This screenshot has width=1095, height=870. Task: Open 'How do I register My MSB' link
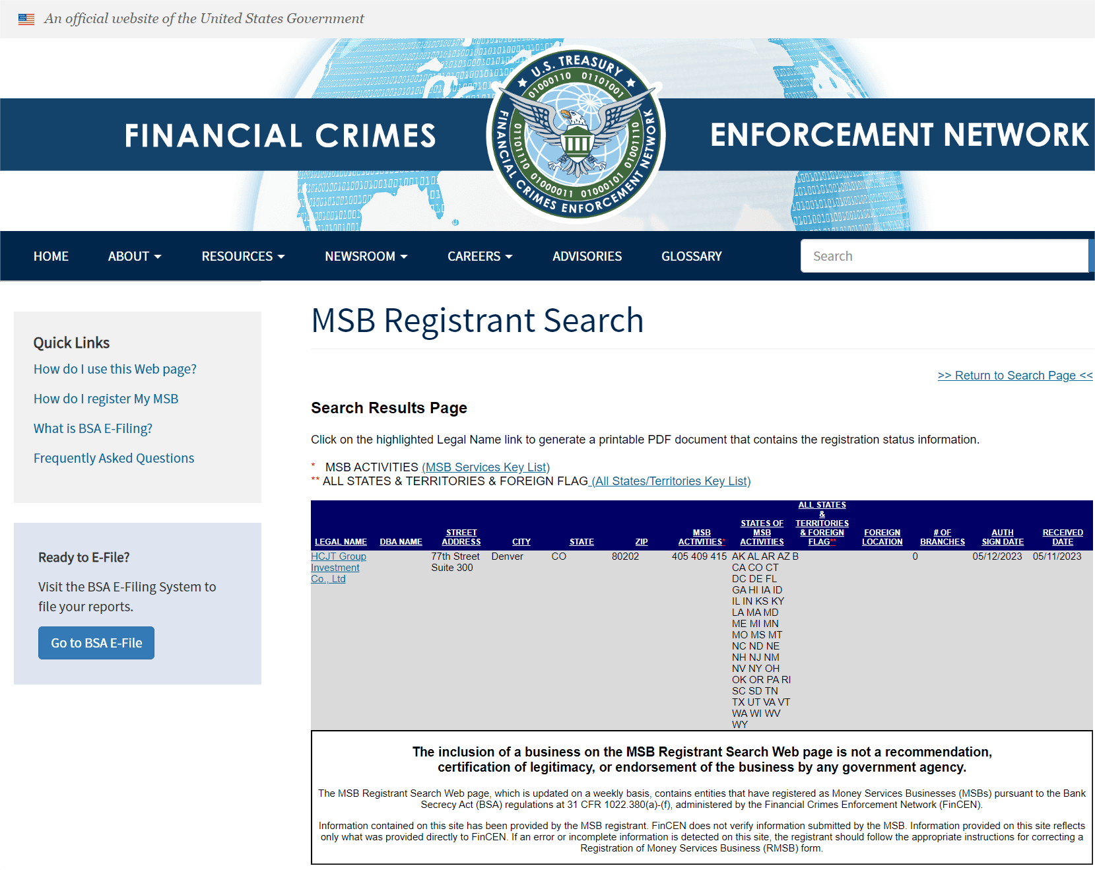tap(106, 399)
